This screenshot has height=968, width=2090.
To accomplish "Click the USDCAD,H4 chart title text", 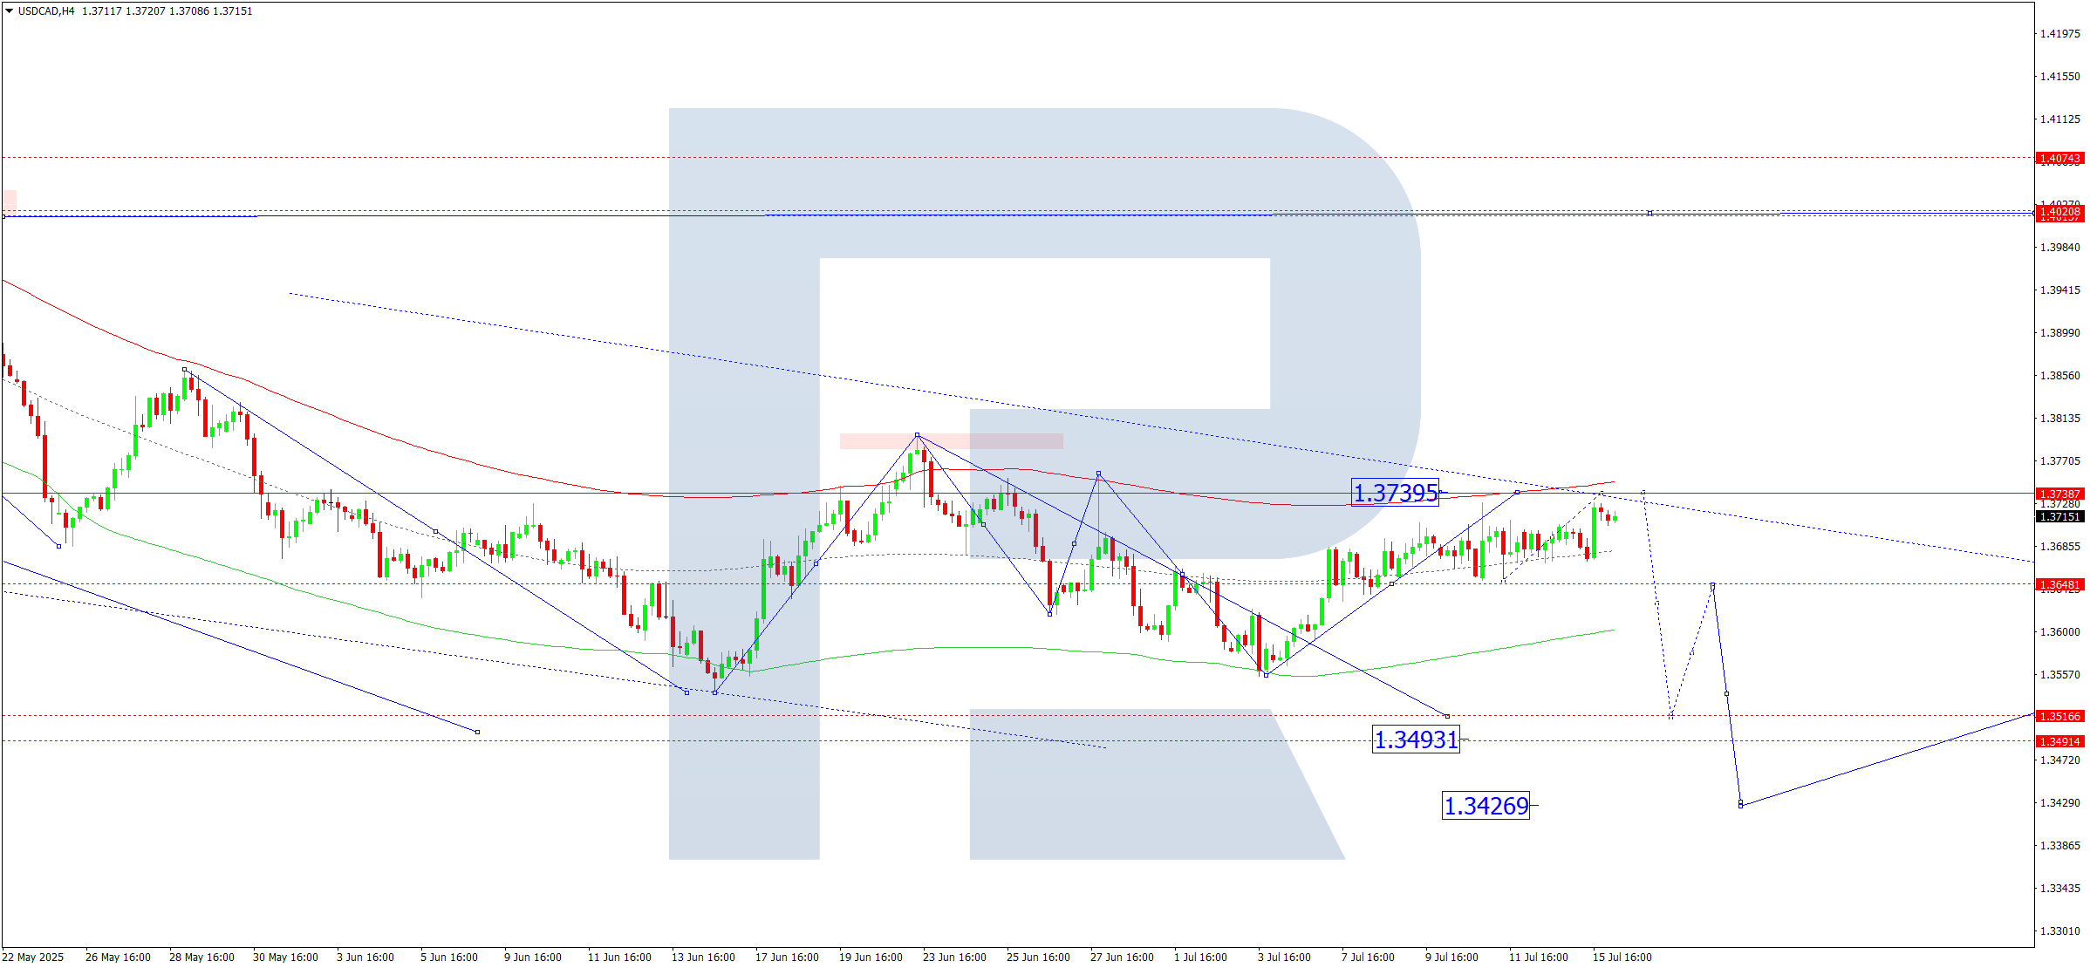I will (x=46, y=11).
